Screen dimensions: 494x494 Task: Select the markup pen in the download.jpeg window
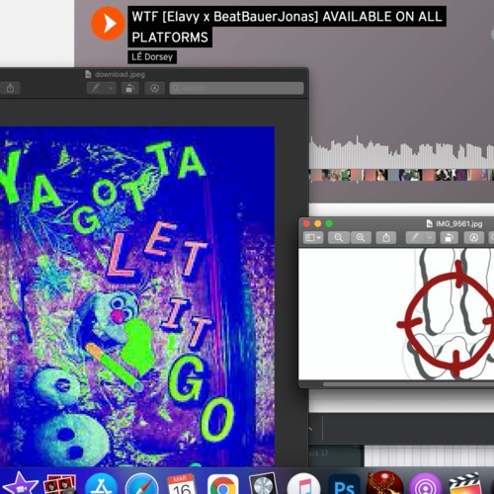(96, 88)
